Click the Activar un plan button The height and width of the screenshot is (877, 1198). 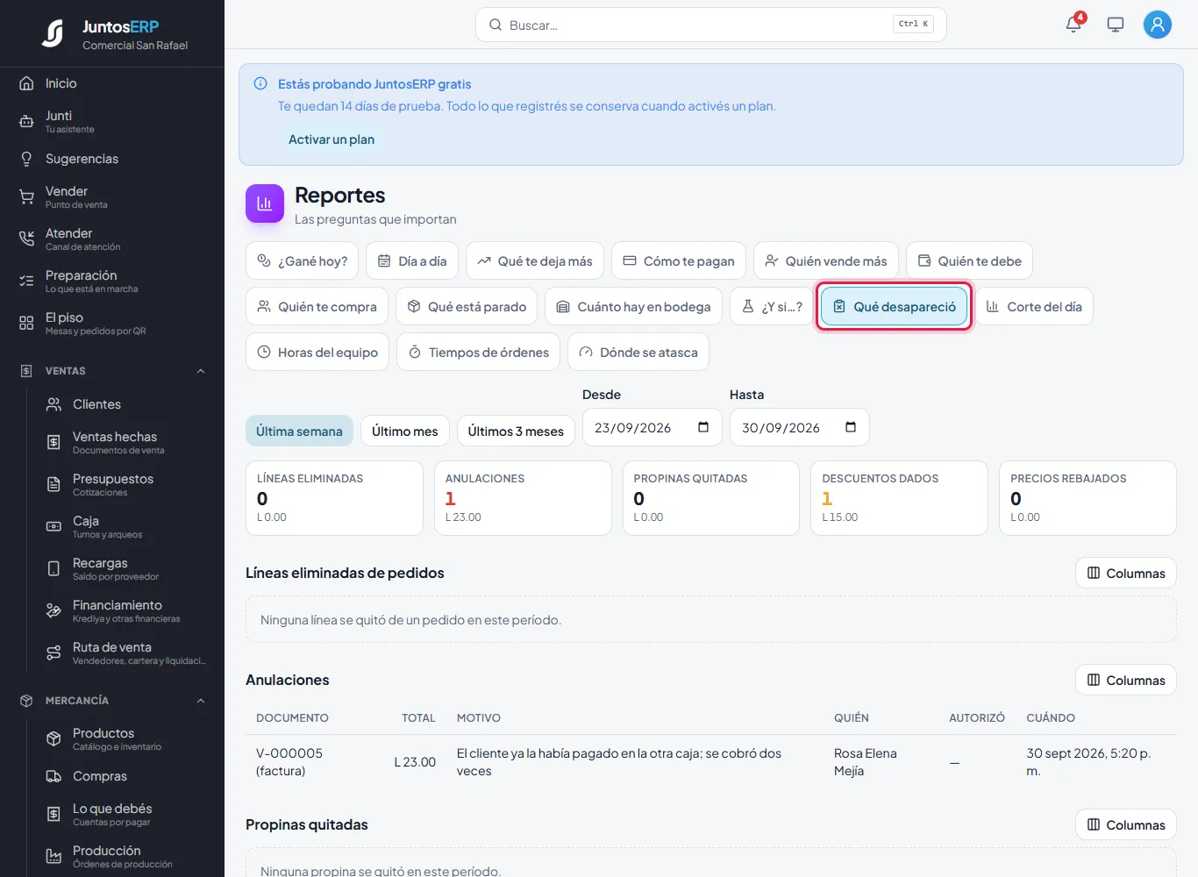(x=332, y=139)
